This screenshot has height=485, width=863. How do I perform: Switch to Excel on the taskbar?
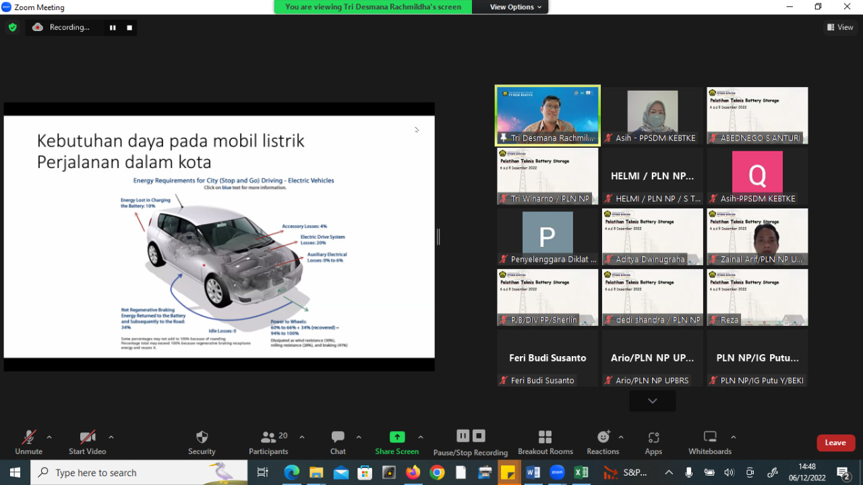581,473
